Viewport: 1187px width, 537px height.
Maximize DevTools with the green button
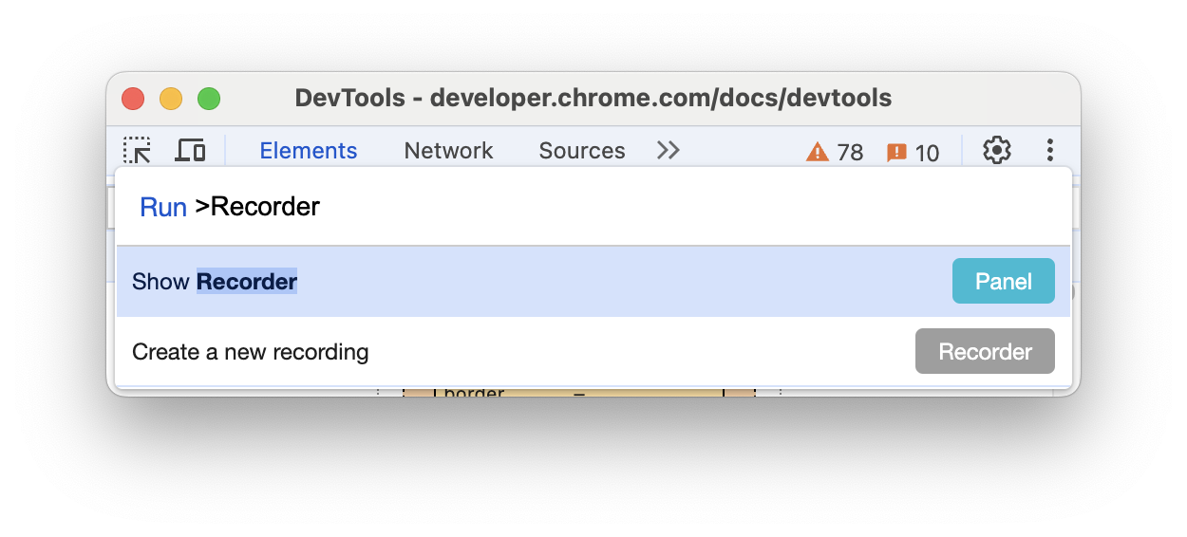pyautogui.click(x=209, y=99)
